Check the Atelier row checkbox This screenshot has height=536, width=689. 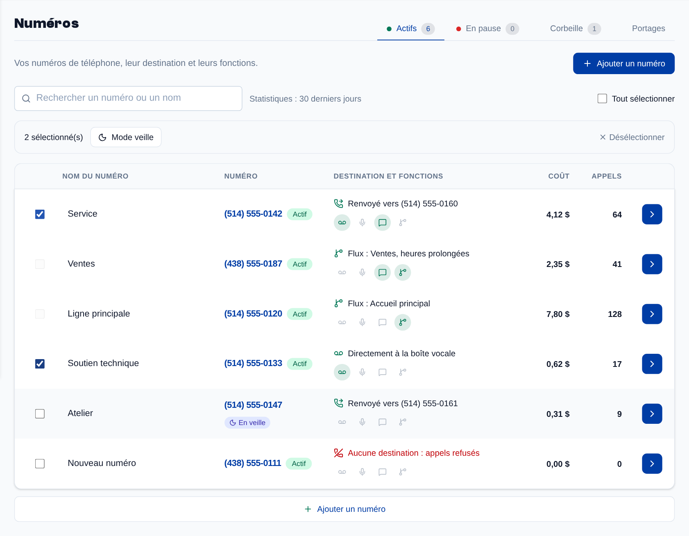point(40,414)
